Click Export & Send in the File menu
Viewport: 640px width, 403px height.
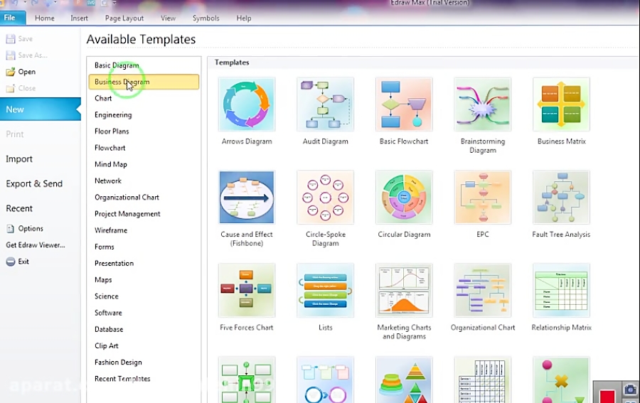point(34,183)
